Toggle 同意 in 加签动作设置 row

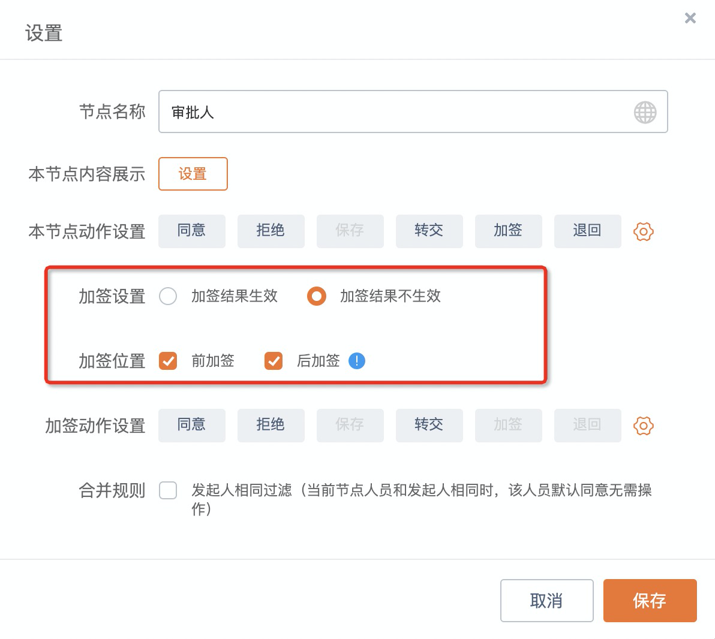(x=192, y=425)
